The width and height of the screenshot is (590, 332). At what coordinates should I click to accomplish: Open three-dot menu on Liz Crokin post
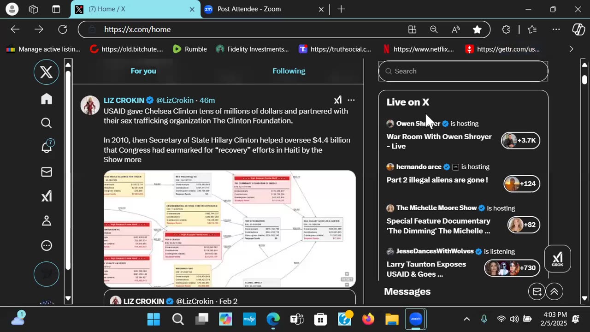click(x=351, y=100)
